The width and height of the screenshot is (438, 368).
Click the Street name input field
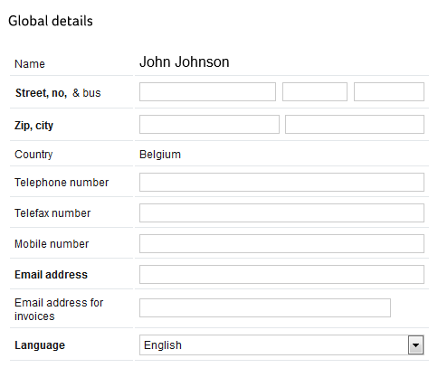coord(207,92)
